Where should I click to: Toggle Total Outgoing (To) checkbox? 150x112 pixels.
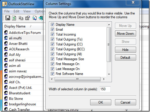pos(52,39)
